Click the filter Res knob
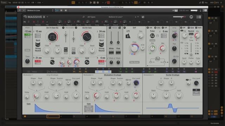Image resolution: width=225 pixels, height=126 pixels. pos(141,36)
